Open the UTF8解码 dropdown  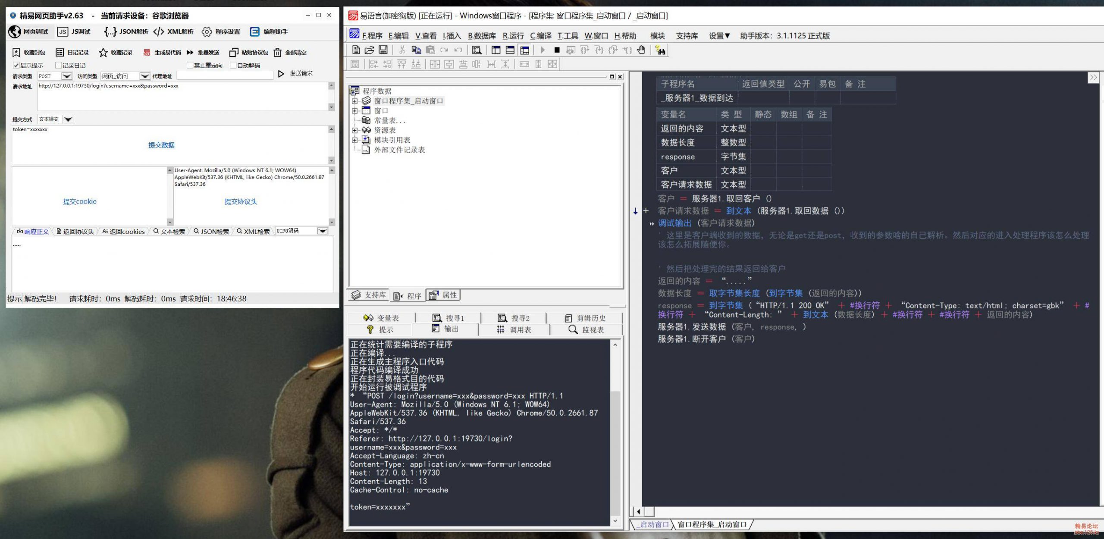tap(323, 231)
